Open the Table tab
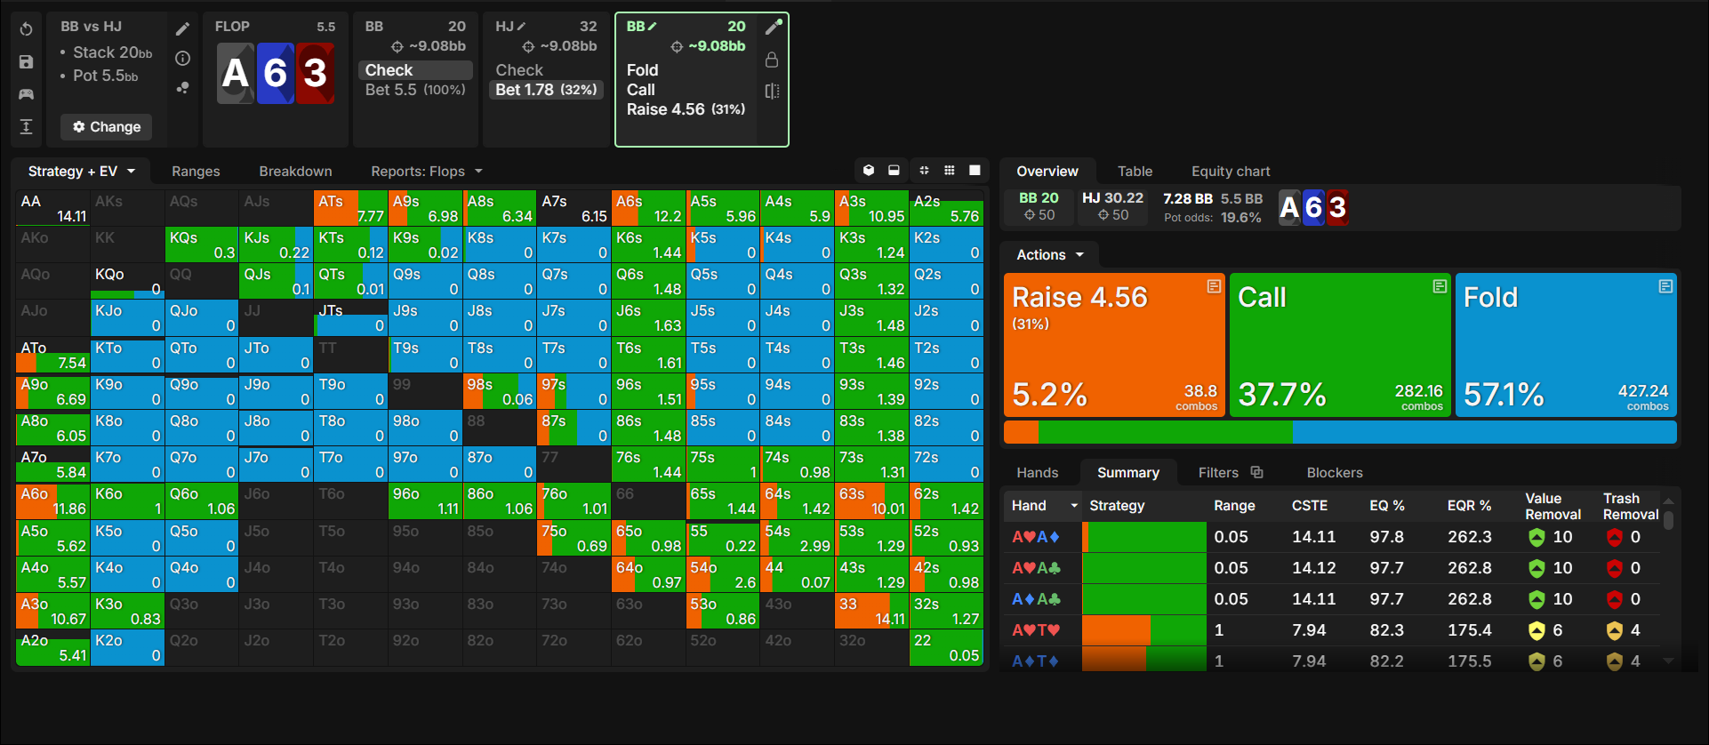 (1135, 171)
